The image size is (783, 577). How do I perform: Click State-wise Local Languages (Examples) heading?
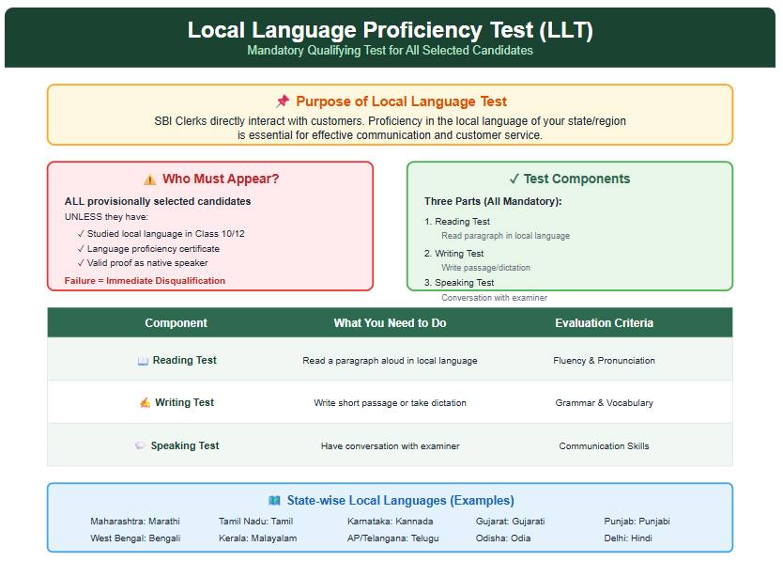tap(401, 501)
